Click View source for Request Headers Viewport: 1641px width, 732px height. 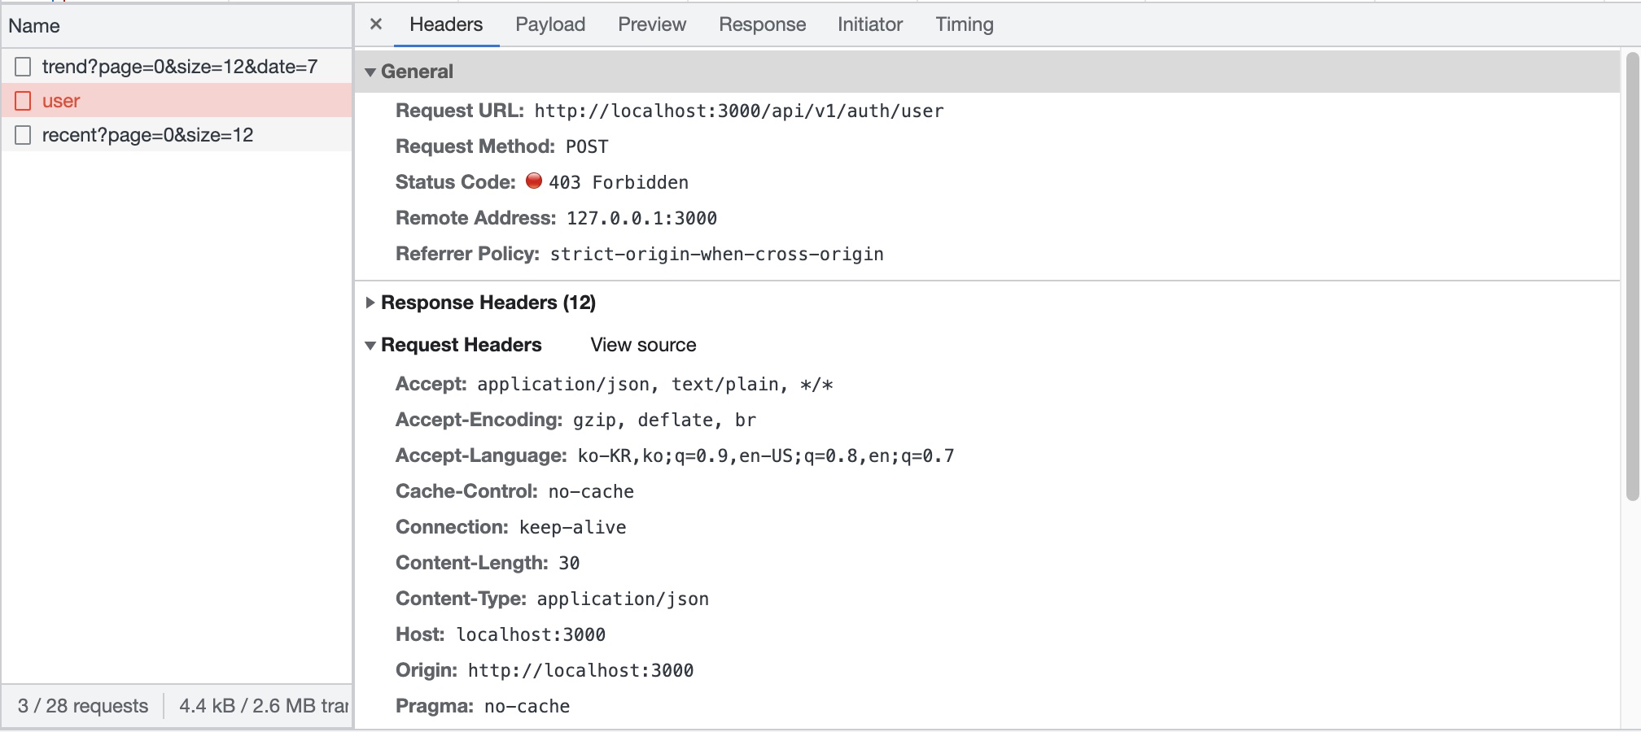click(643, 345)
